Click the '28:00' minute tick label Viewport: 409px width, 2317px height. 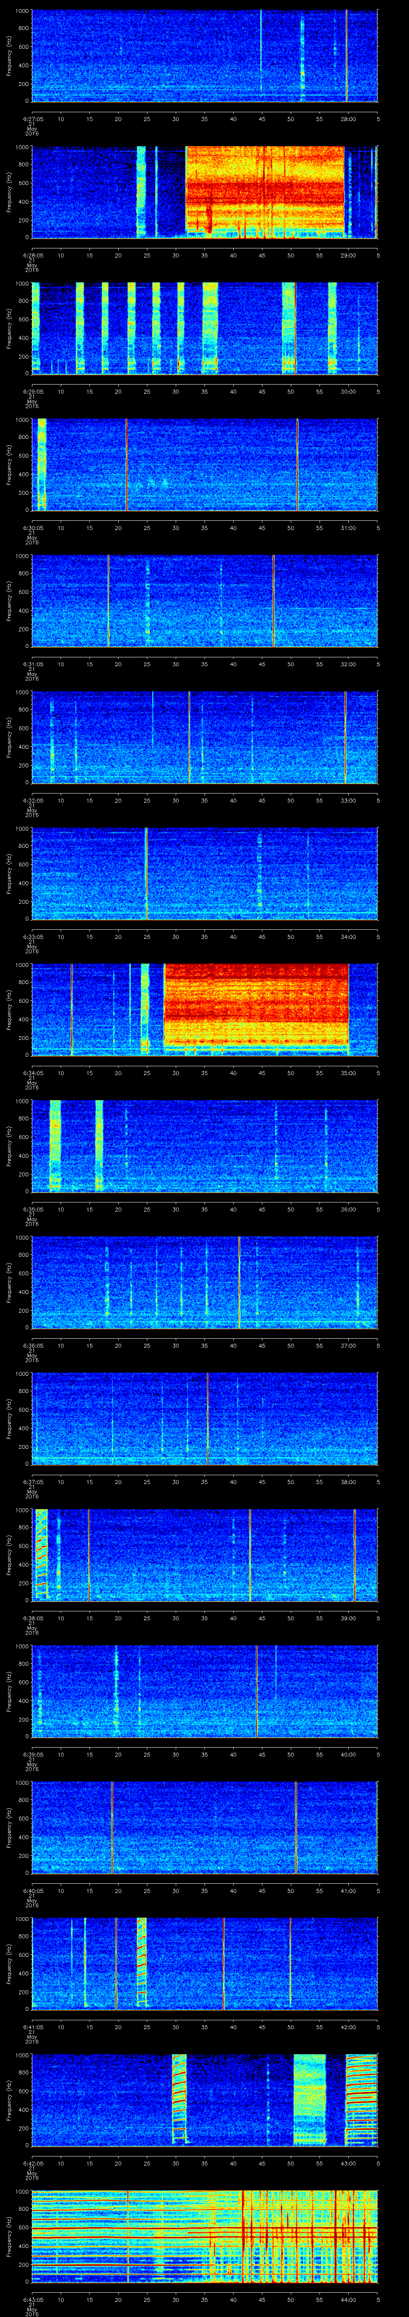(x=348, y=118)
